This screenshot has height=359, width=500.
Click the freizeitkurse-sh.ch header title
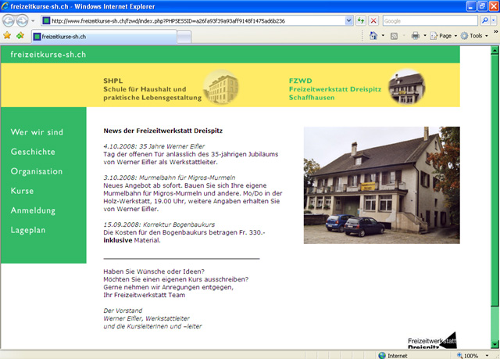(x=48, y=54)
